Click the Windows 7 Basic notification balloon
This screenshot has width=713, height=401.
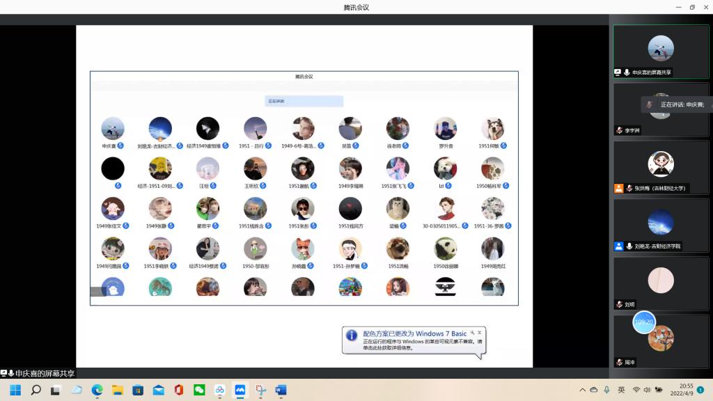click(414, 341)
